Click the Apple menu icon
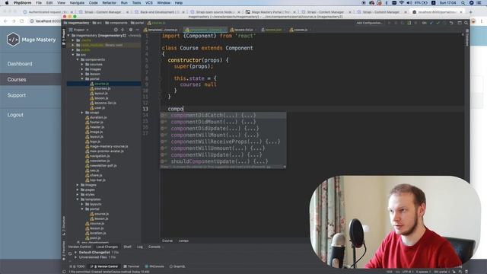This screenshot has height=274, width=487. (x=7, y=3)
